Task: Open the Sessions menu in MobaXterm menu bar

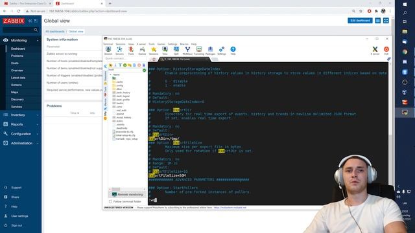Action: click(121, 44)
